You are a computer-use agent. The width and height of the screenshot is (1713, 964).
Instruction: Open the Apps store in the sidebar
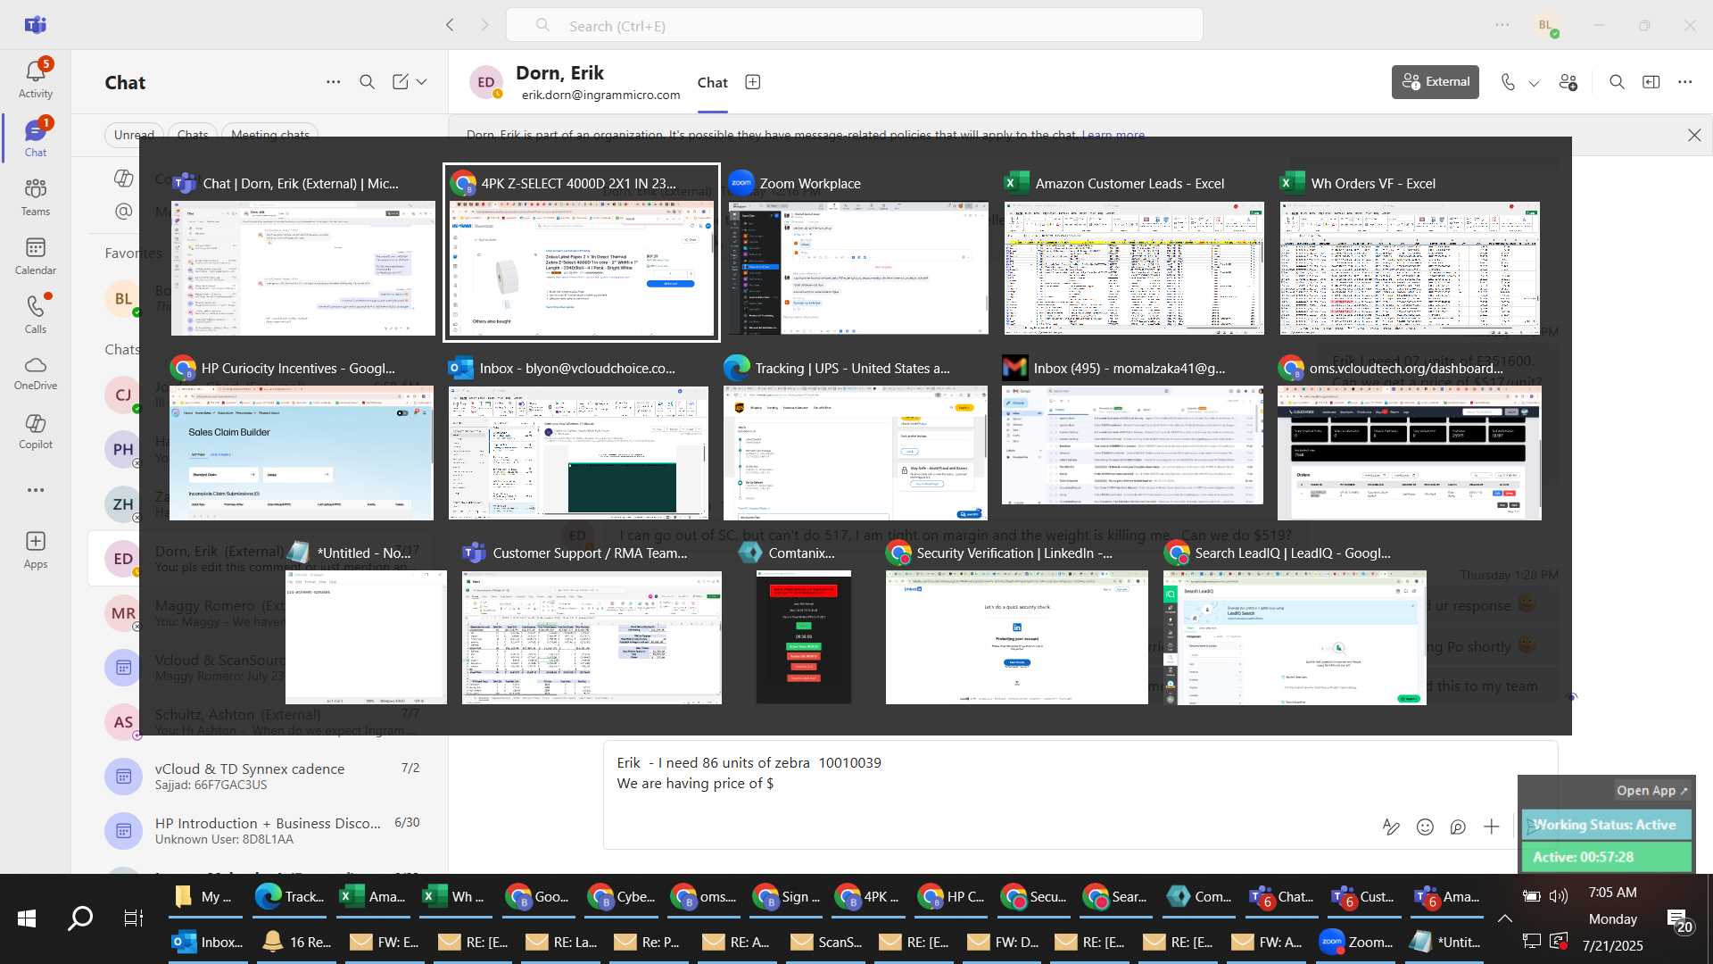tap(36, 550)
